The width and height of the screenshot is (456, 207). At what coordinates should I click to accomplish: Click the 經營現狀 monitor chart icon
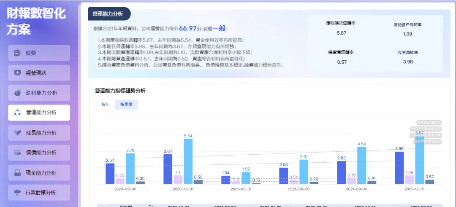coord(17,73)
